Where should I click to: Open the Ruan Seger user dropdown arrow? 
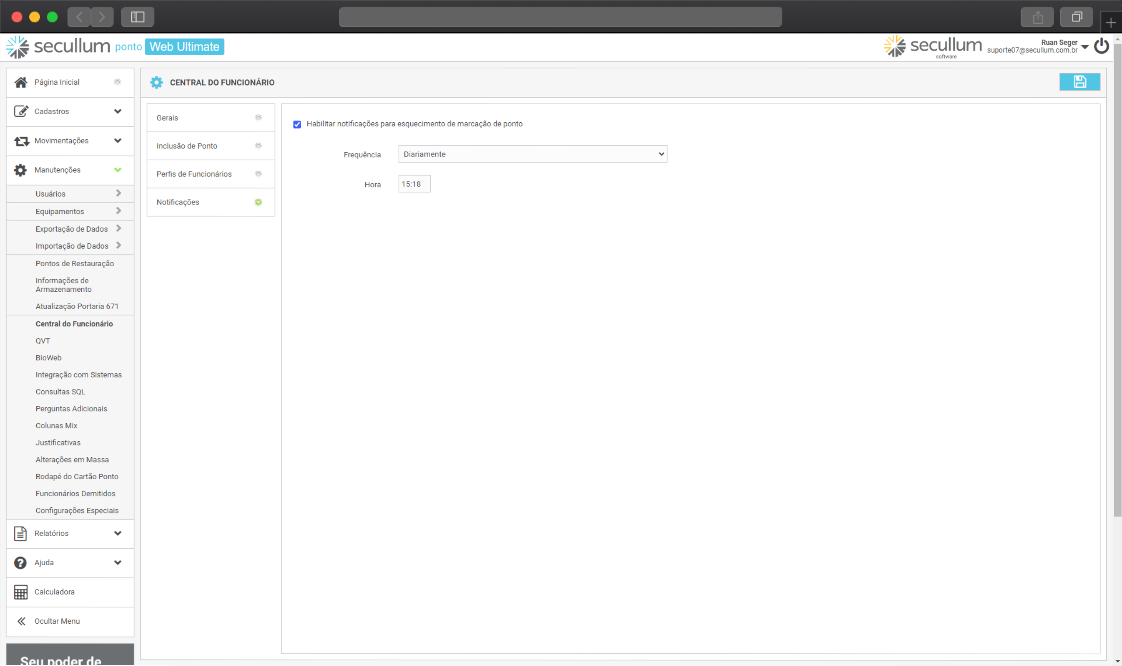[x=1085, y=47]
